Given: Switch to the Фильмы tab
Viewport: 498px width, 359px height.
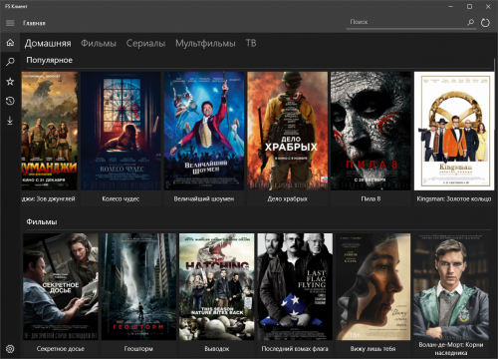Looking at the screenshot, I should click(99, 43).
